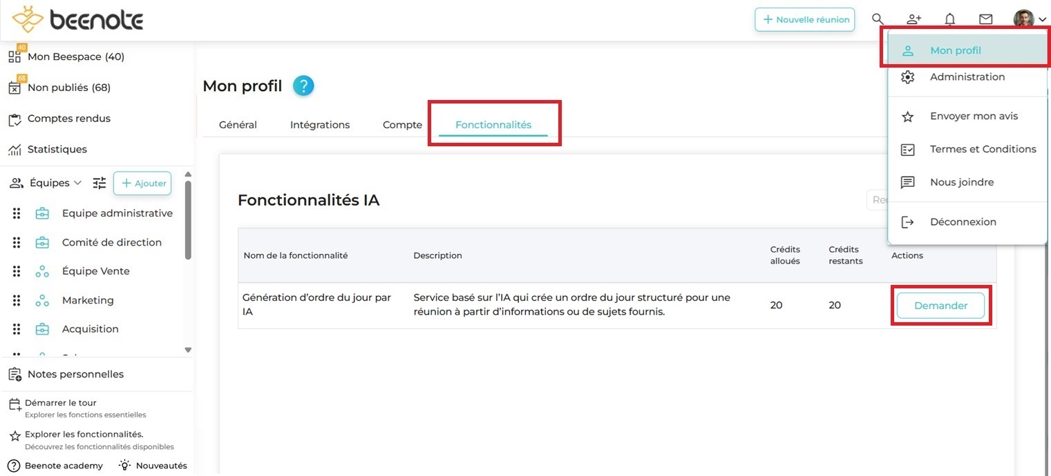1051x476 pixels.
Task: Open Statistiques from the sidebar
Action: [57, 150]
